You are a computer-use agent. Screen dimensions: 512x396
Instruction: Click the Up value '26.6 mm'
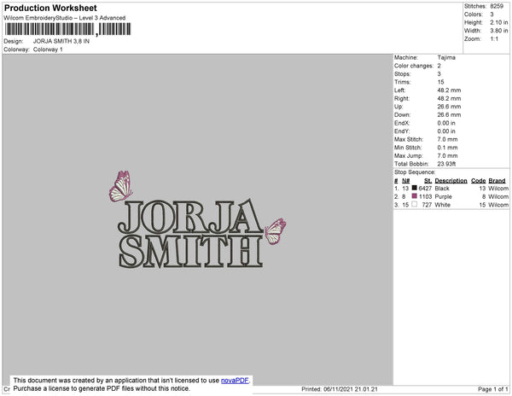pyautogui.click(x=449, y=107)
